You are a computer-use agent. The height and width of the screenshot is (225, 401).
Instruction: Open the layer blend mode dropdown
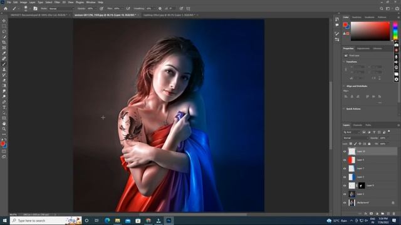click(x=355, y=138)
